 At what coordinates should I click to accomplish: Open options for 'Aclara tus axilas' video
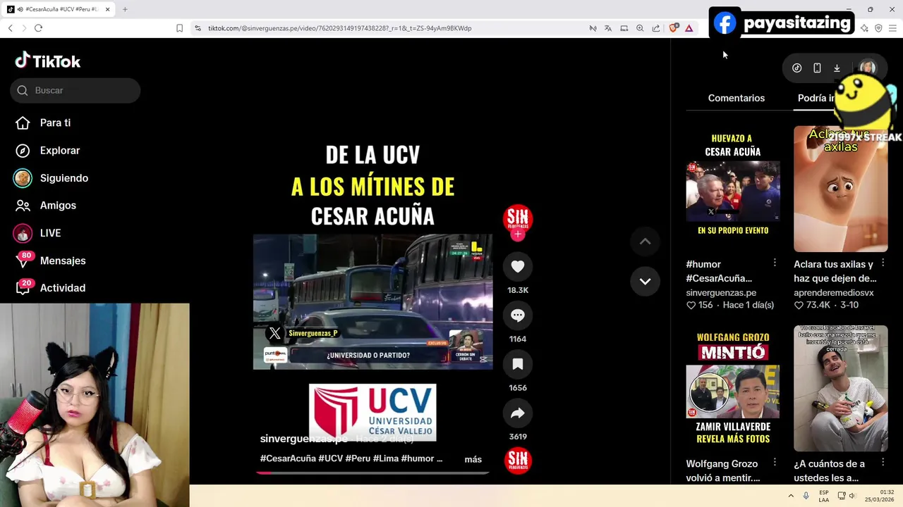(x=883, y=263)
